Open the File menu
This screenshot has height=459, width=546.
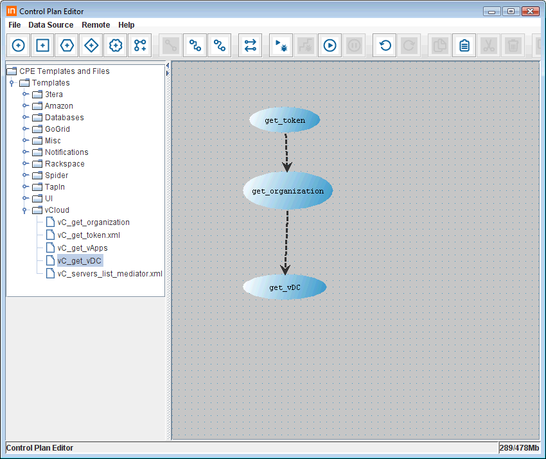point(15,25)
